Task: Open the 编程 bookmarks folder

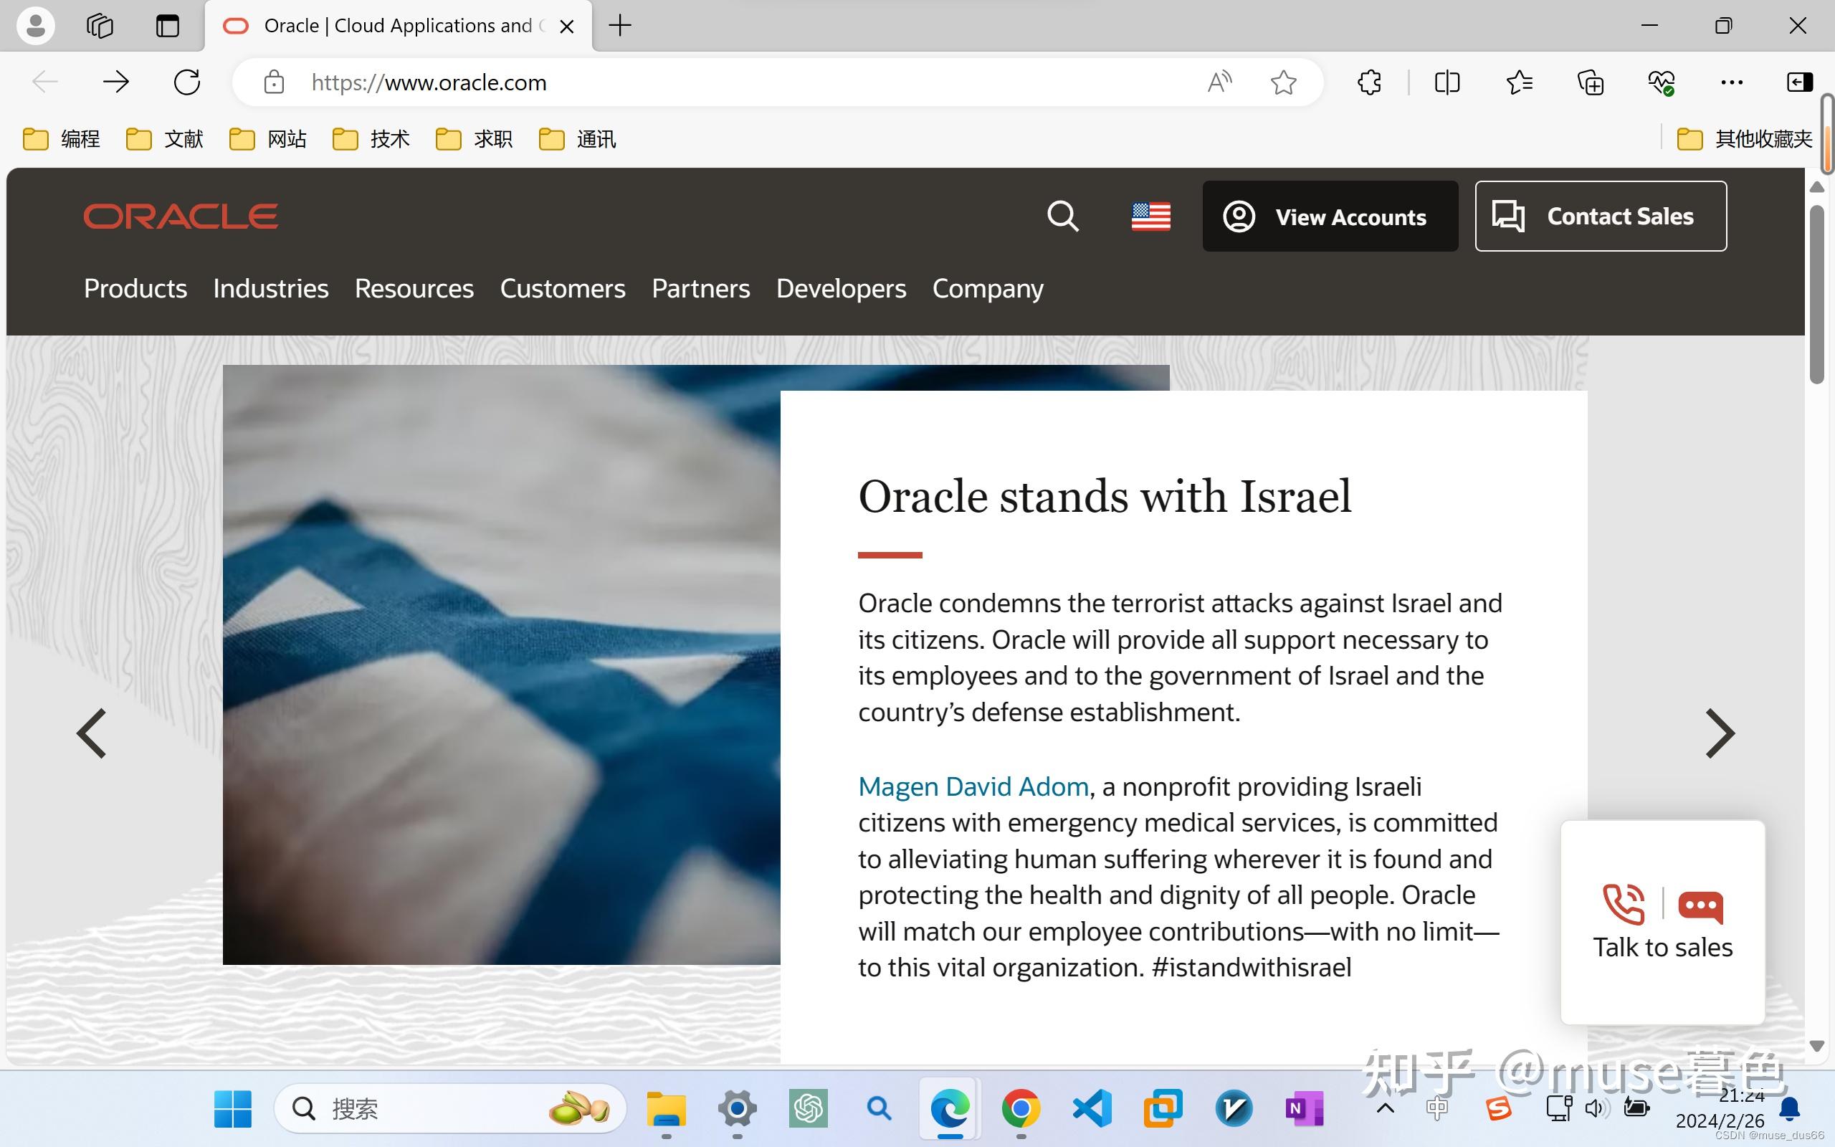Action: [62, 139]
